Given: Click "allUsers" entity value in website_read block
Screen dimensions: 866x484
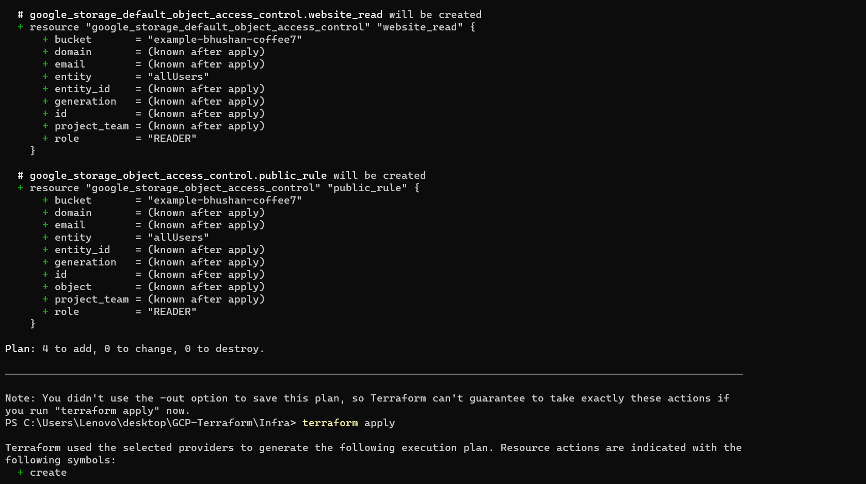Looking at the screenshot, I should tap(178, 77).
